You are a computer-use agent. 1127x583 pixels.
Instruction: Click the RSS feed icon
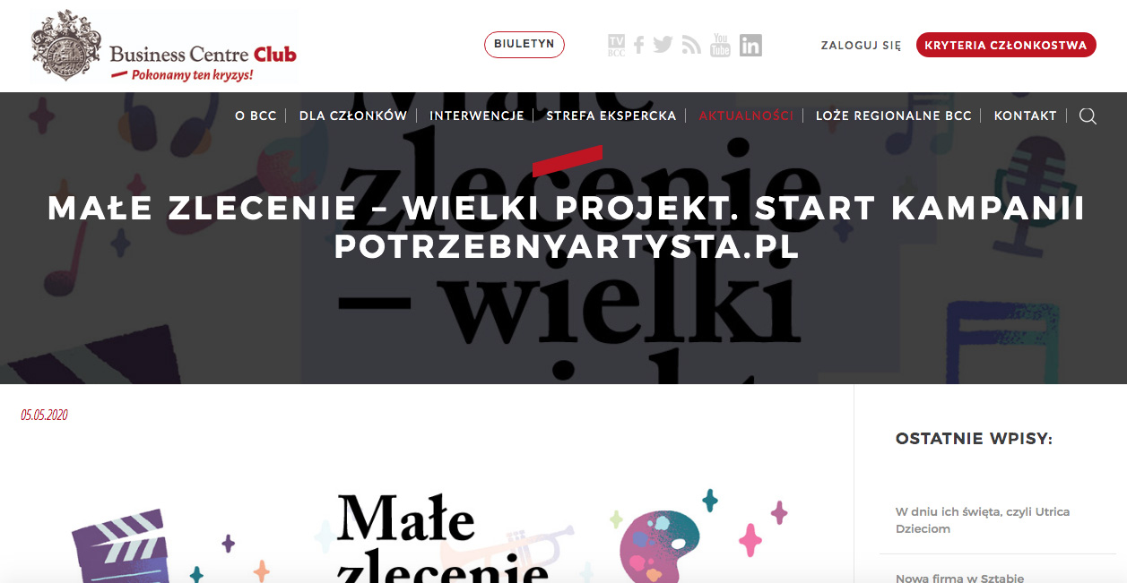pos(691,45)
